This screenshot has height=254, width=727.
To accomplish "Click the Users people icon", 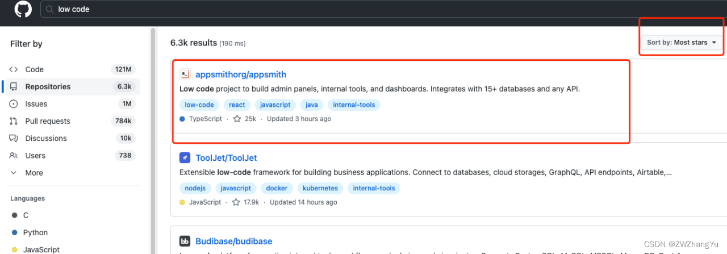I will (x=14, y=156).
